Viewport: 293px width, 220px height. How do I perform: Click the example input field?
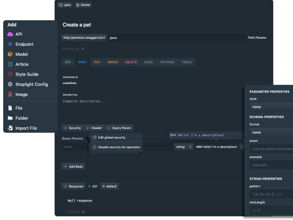point(271,165)
